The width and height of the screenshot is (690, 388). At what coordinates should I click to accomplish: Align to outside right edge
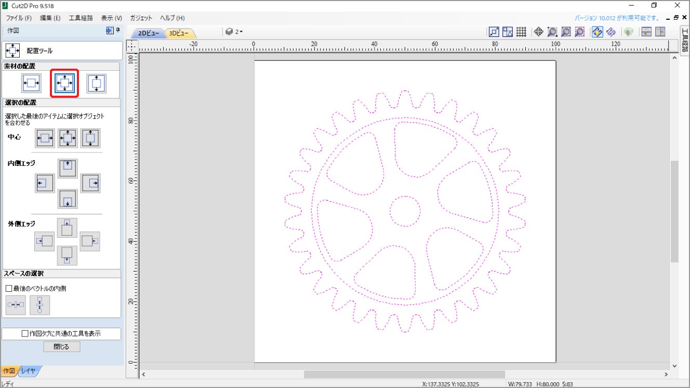[x=89, y=241]
